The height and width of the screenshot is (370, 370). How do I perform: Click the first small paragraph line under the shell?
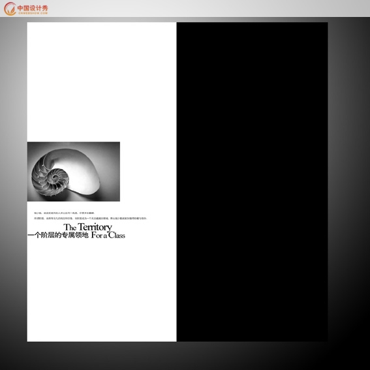(x=64, y=213)
